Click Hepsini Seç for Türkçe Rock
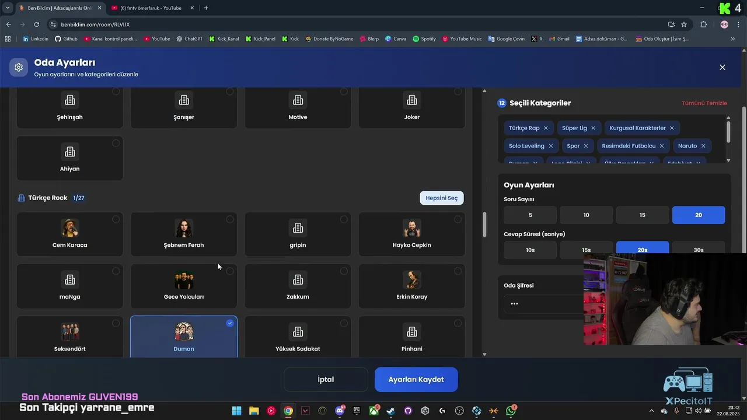 (x=442, y=198)
